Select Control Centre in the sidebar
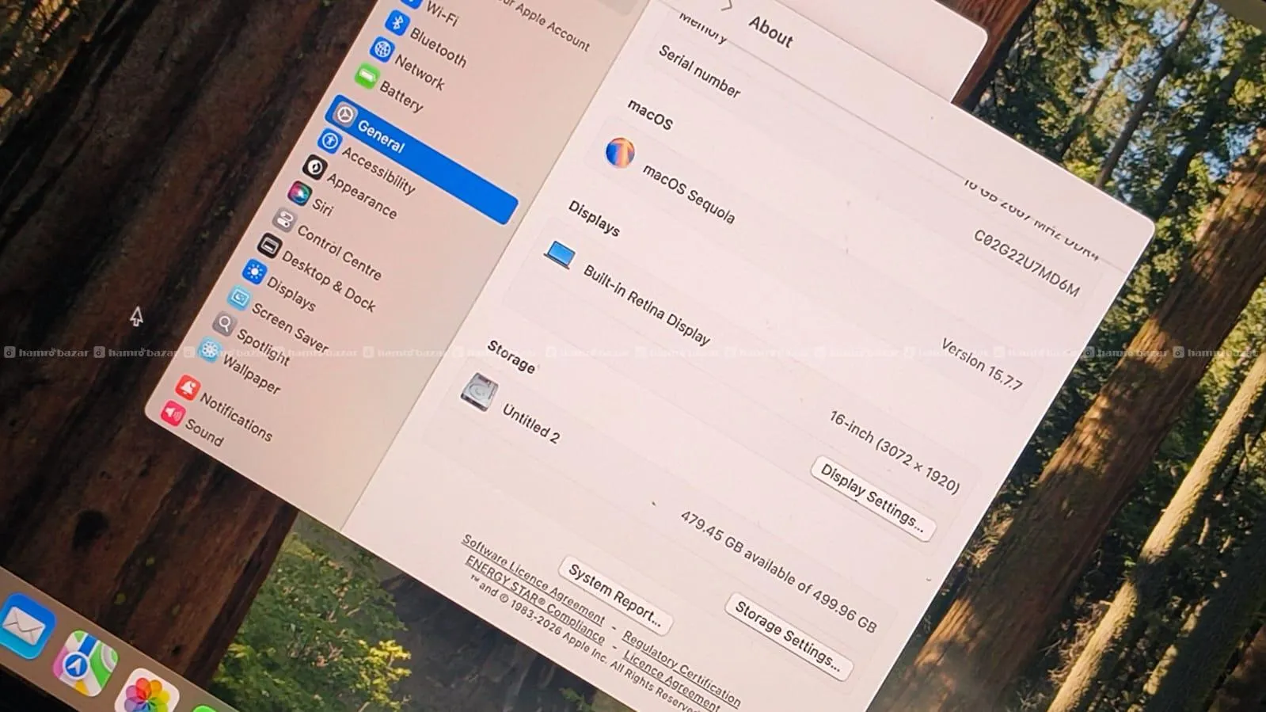The width and height of the screenshot is (1266, 712). click(x=339, y=251)
